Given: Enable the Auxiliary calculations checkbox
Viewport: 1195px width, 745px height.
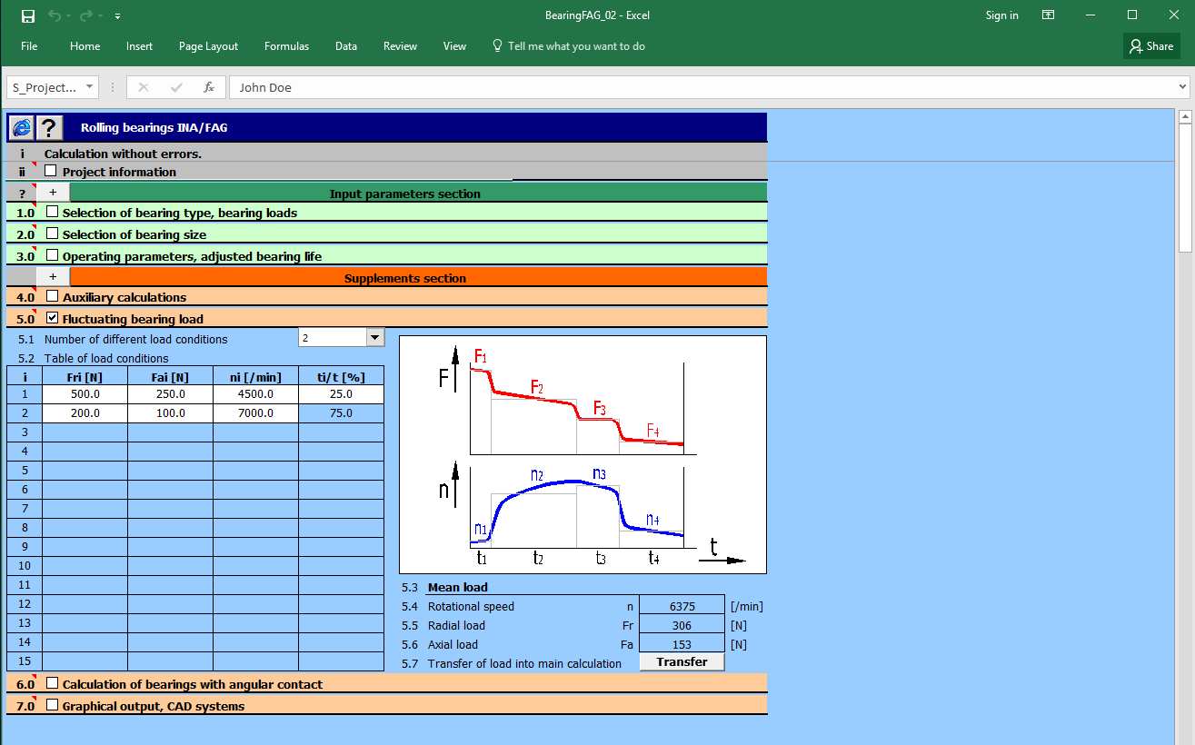Looking at the screenshot, I should point(52,296).
